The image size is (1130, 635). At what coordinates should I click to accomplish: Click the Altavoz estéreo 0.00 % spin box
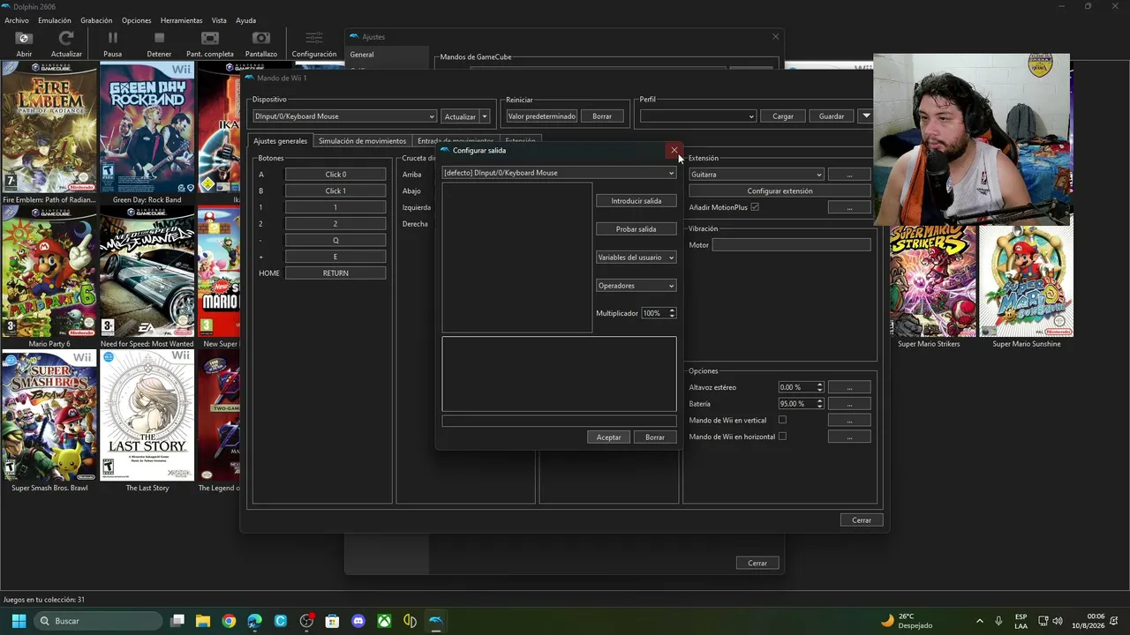click(x=801, y=387)
